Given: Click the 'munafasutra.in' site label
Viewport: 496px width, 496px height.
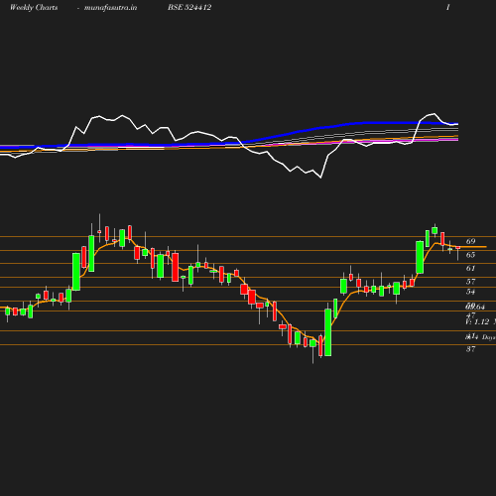Looking at the screenshot, I should (x=110, y=8).
